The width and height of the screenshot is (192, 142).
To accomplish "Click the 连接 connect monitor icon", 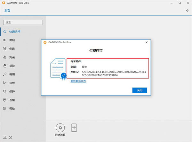I will pos(5,100).
